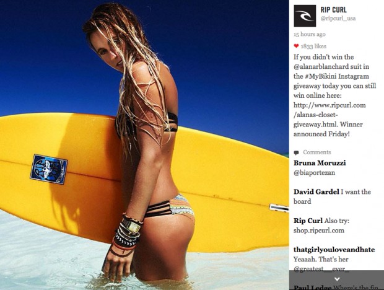Click the @greatest__ever_ mention
The height and width of the screenshot is (290, 384).
(320, 269)
